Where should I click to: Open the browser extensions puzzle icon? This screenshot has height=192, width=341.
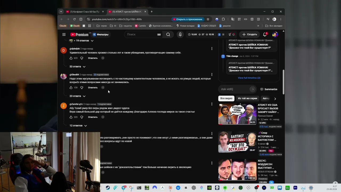(223, 19)
